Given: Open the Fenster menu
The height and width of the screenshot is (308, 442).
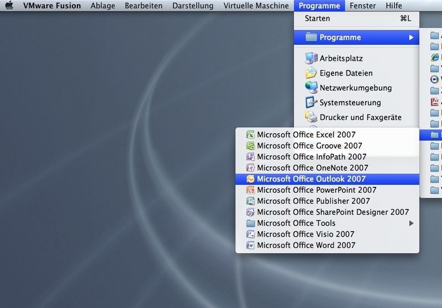Looking at the screenshot, I should pyautogui.click(x=363, y=6).
